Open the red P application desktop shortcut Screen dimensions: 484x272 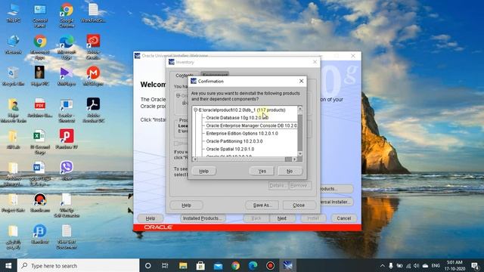pos(67,139)
